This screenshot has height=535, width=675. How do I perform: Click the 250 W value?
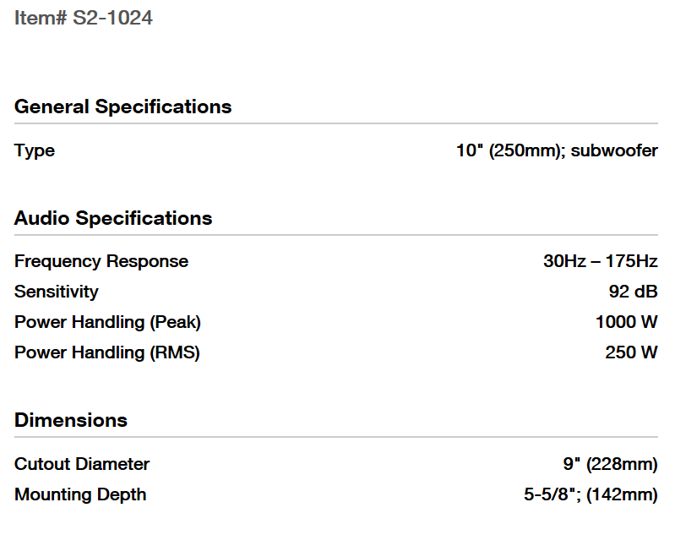(x=631, y=352)
